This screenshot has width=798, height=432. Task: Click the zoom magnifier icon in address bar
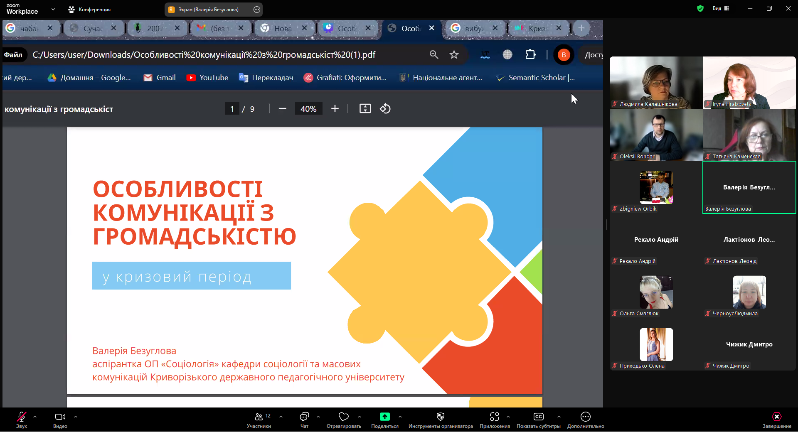[x=434, y=54]
